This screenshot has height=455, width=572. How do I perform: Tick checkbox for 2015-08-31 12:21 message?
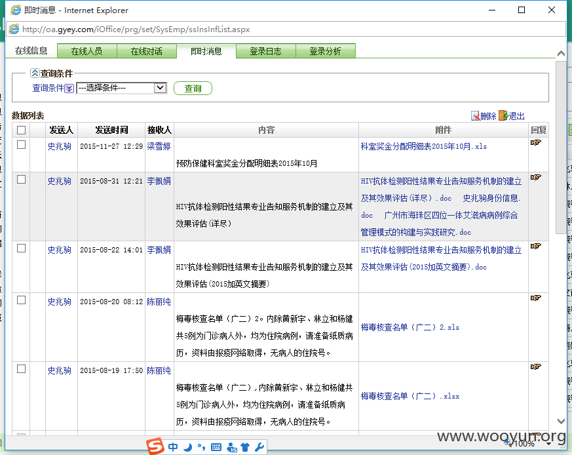tap(21, 179)
